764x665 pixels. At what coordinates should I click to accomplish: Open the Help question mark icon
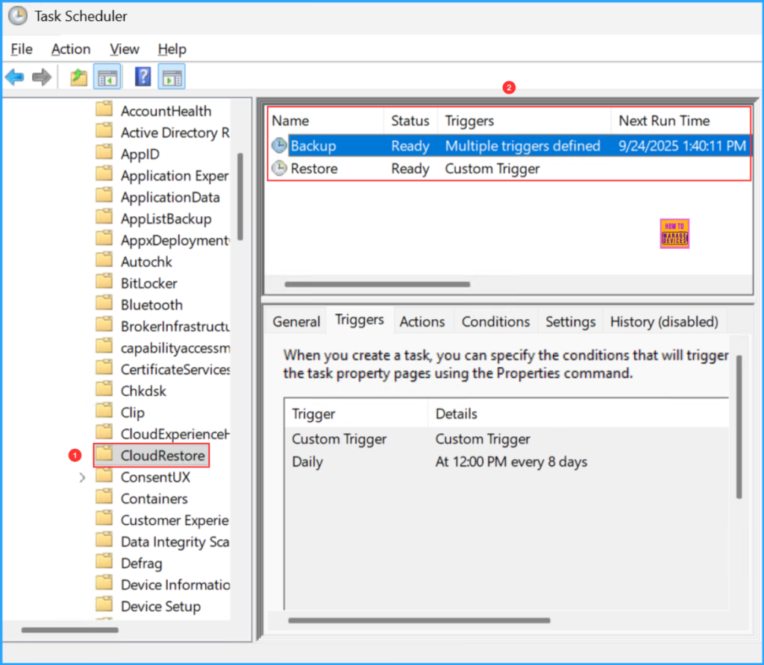click(143, 77)
